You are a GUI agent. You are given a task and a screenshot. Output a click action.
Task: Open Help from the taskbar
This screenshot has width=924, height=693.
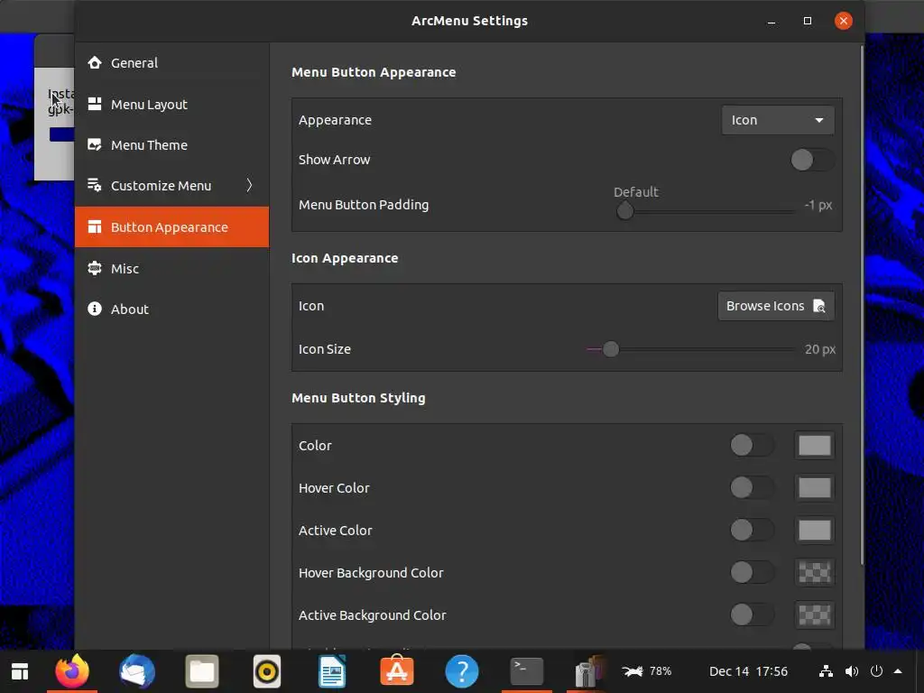(462, 671)
